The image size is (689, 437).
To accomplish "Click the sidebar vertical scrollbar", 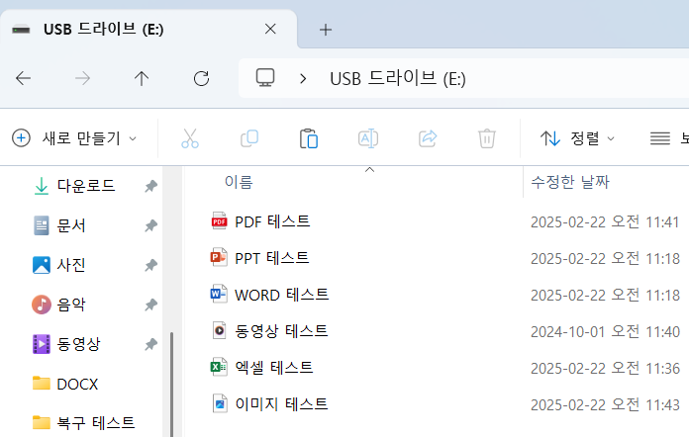I will pyautogui.click(x=171, y=384).
